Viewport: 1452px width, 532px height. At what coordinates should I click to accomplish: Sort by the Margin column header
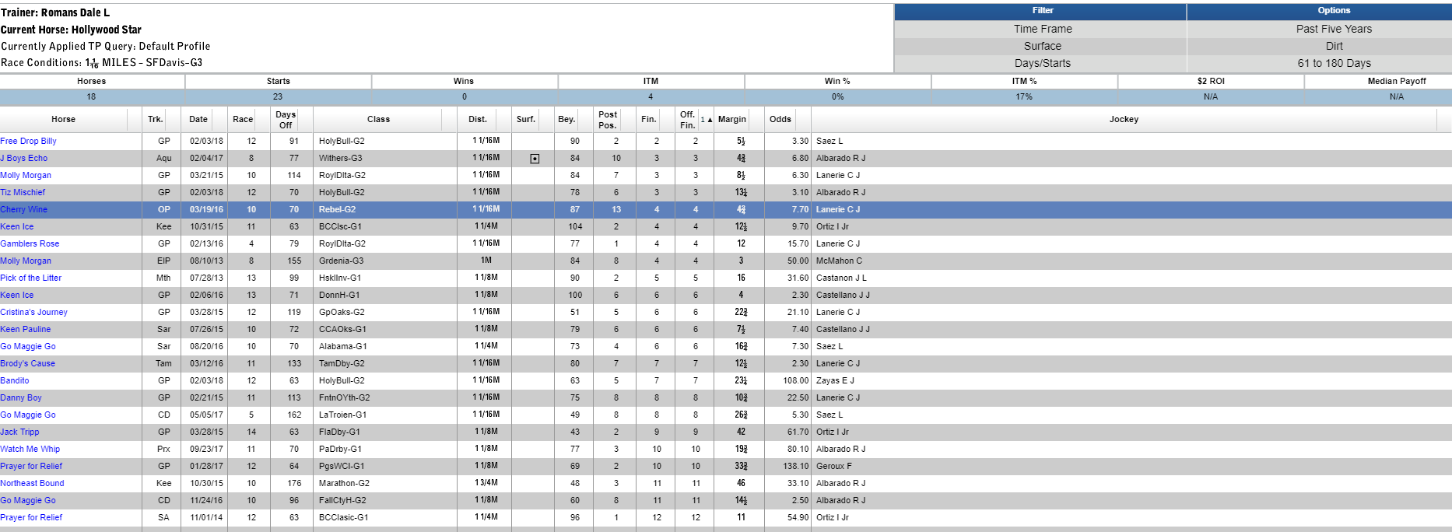[731, 120]
